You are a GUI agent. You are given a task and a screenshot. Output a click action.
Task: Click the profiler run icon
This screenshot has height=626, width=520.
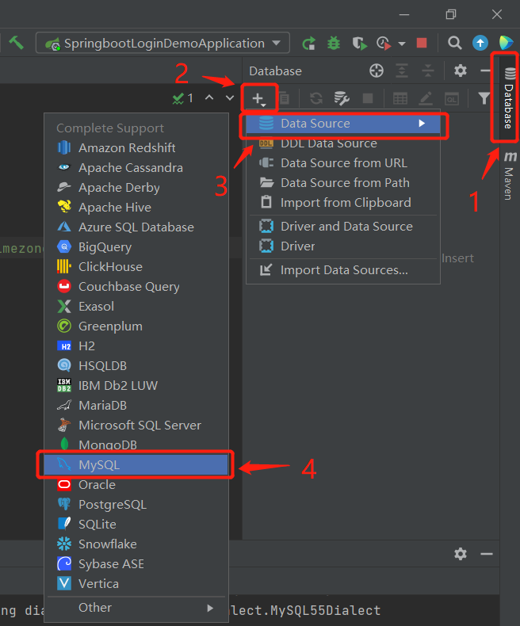click(384, 43)
